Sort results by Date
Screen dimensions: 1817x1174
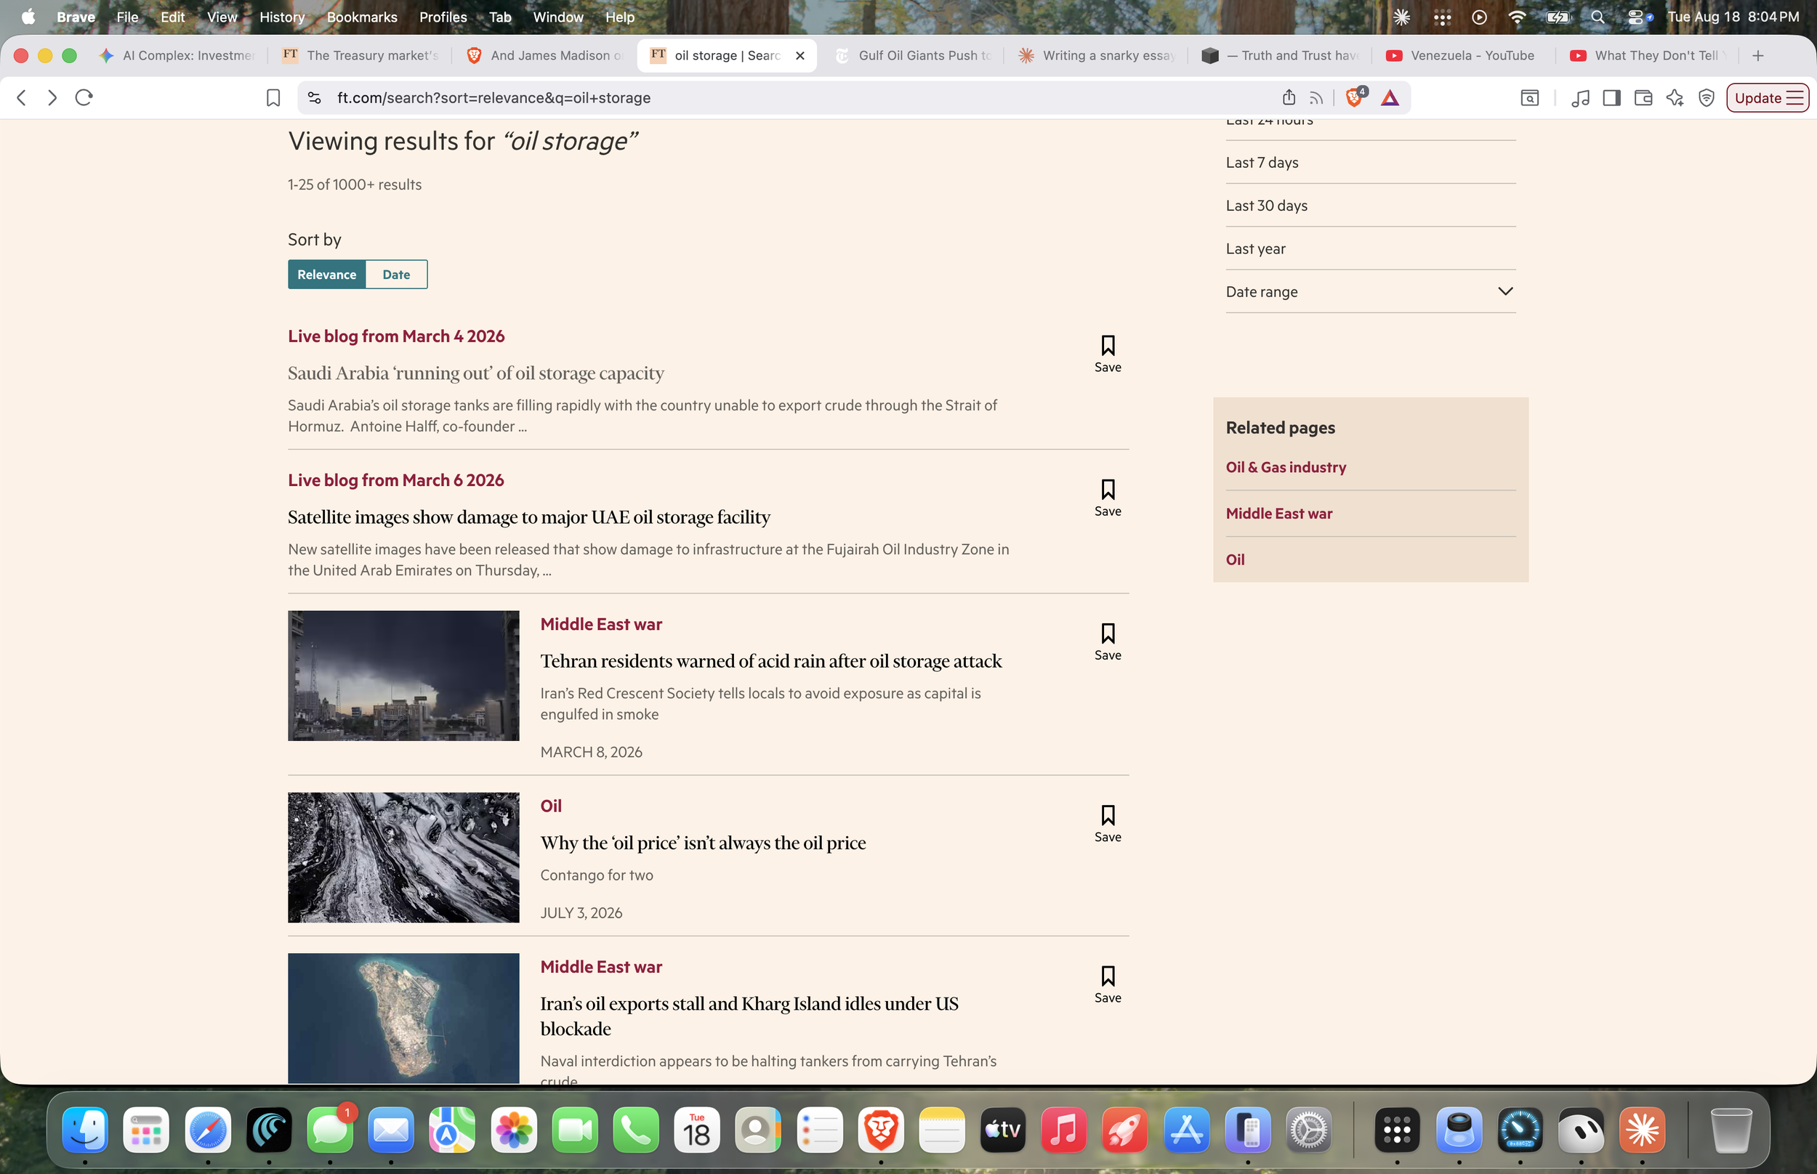[x=397, y=275]
